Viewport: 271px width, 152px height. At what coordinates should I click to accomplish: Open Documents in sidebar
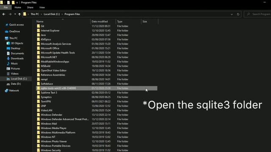point(17,54)
